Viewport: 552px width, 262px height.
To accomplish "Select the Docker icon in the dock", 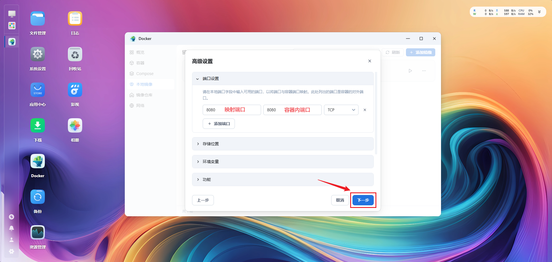I will (12, 42).
